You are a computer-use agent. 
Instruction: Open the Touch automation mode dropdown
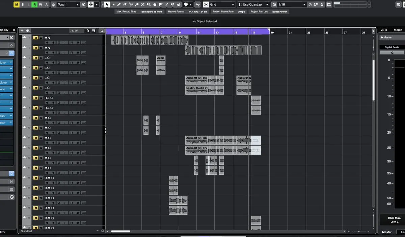pyautogui.click(x=77, y=4)
